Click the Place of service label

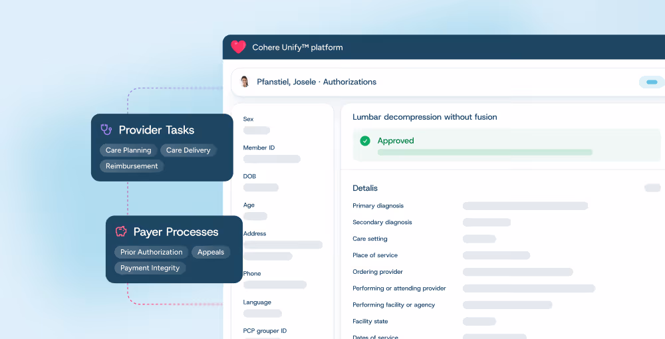375,255
